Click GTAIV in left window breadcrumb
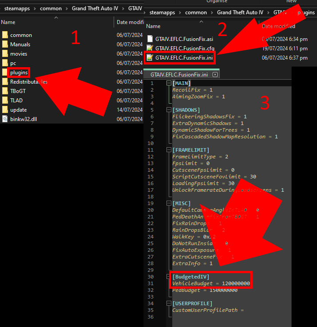 pos(135,8)
